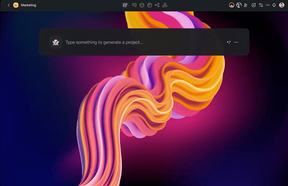Image resolution: width=288 pixels, height=186 pixels.
Task: Open the activity chart icon
Action: click(x=253, y=5)
